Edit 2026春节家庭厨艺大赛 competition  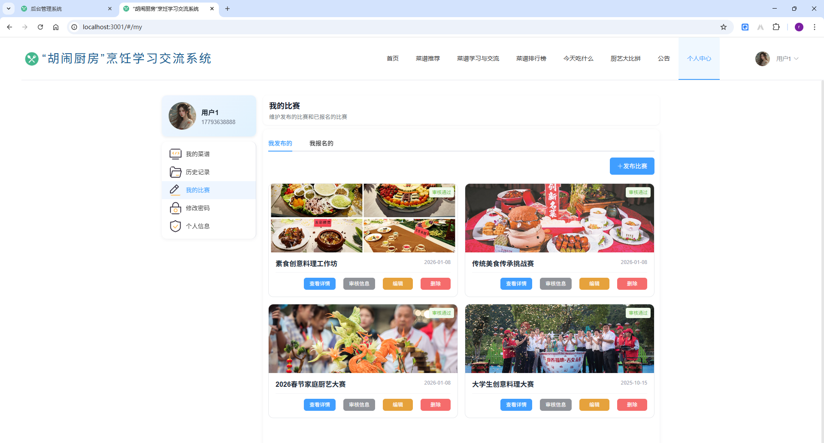398,405
